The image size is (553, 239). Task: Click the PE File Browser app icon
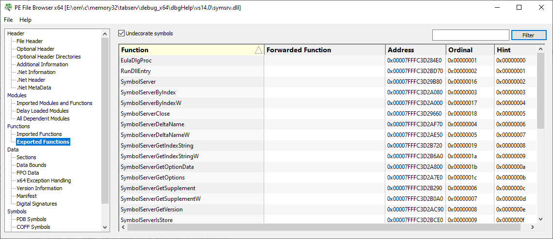tap(8, 7)
